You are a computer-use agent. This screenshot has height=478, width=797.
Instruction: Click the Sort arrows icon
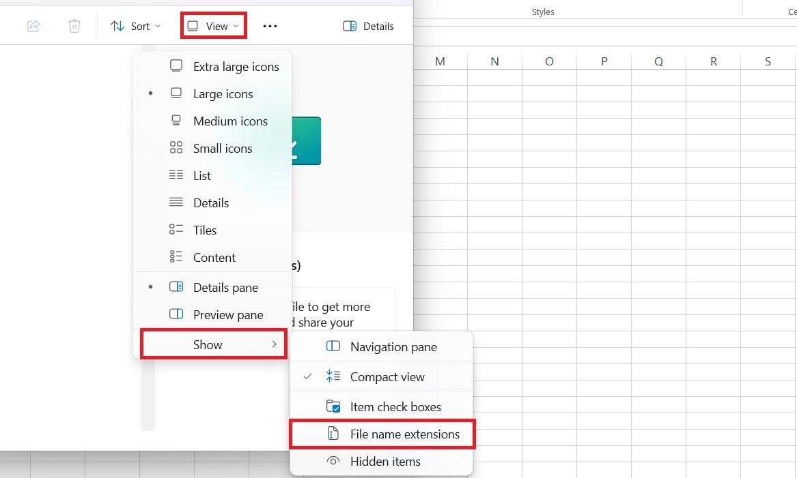(117, 26)
